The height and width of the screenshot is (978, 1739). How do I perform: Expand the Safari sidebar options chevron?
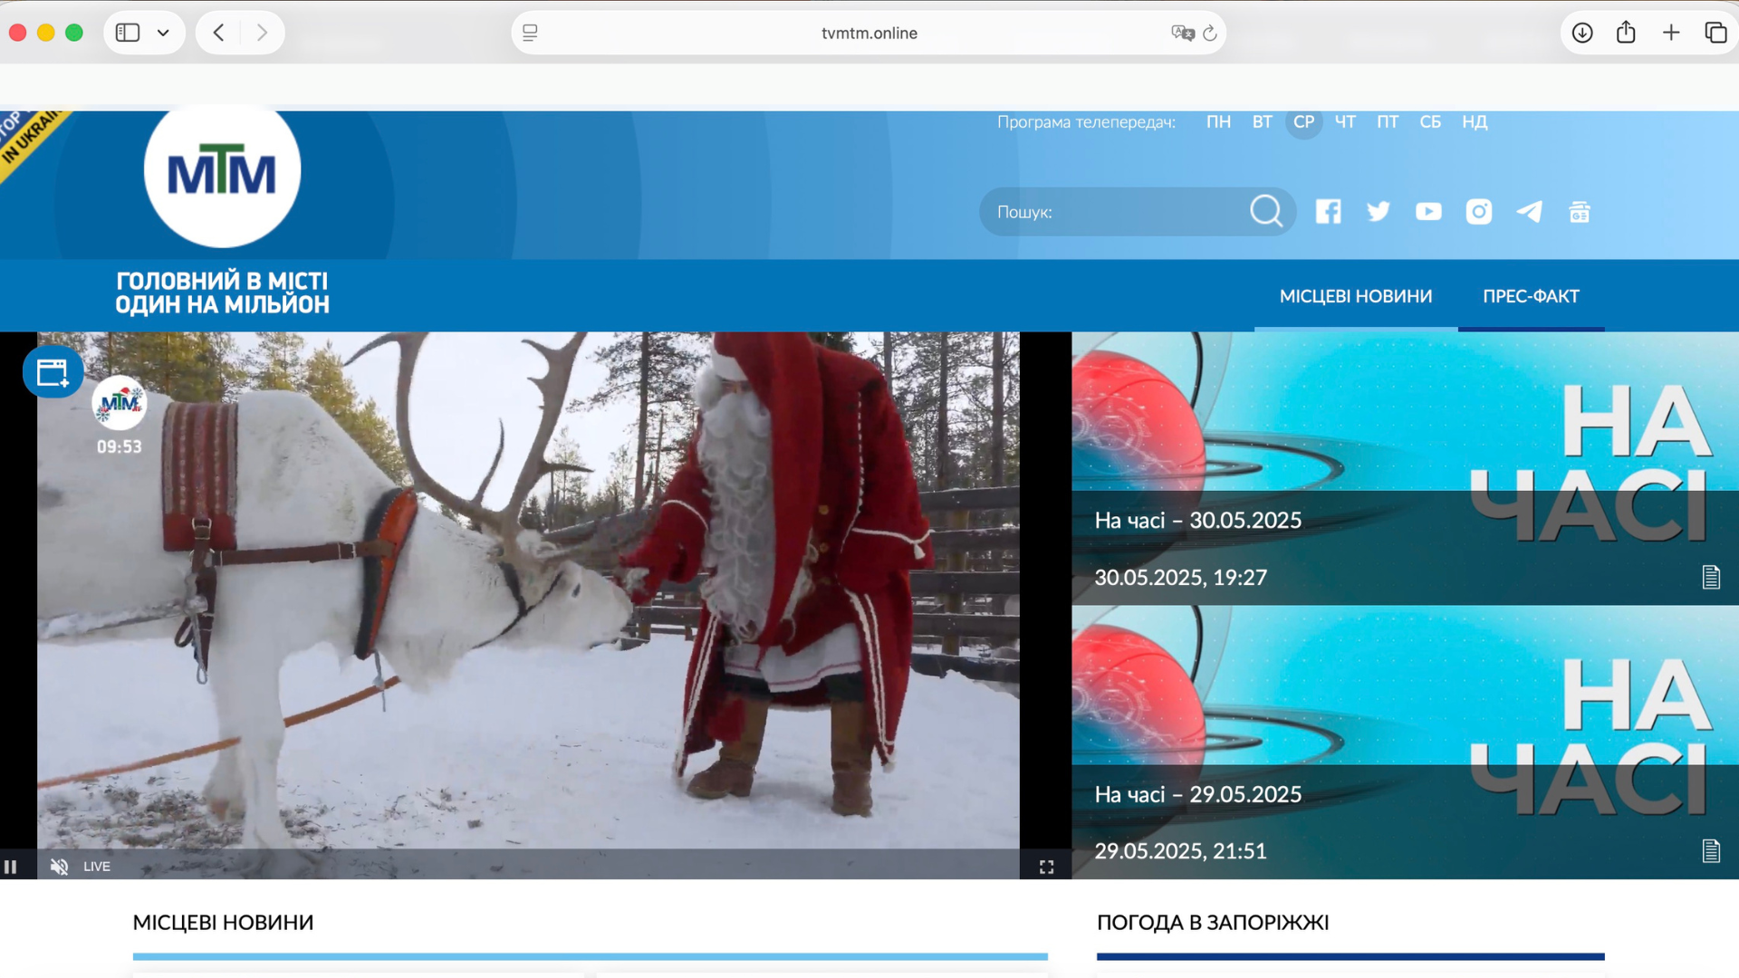coord(163,33)
